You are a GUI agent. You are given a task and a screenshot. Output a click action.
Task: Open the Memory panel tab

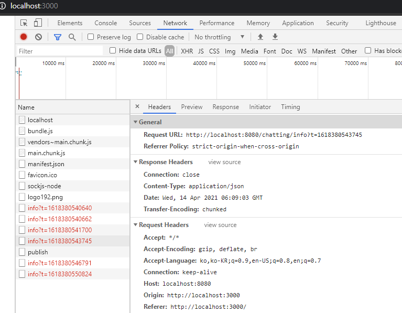[x=258, y=23]
